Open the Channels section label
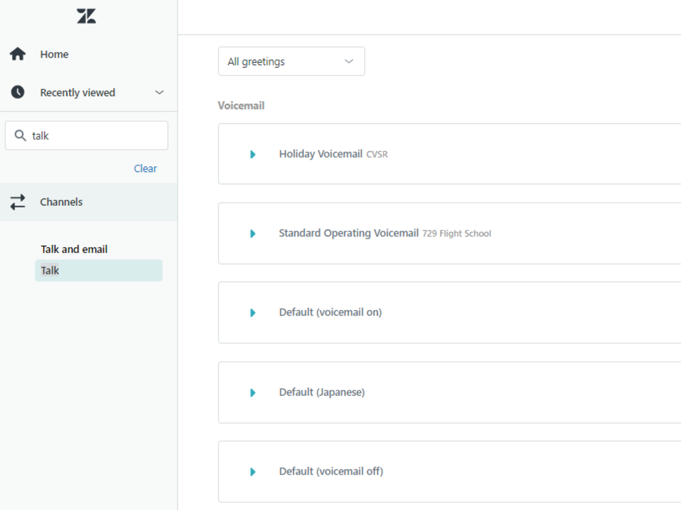The width and height of the screenshot is (681, 510). (x=61, y=202)
